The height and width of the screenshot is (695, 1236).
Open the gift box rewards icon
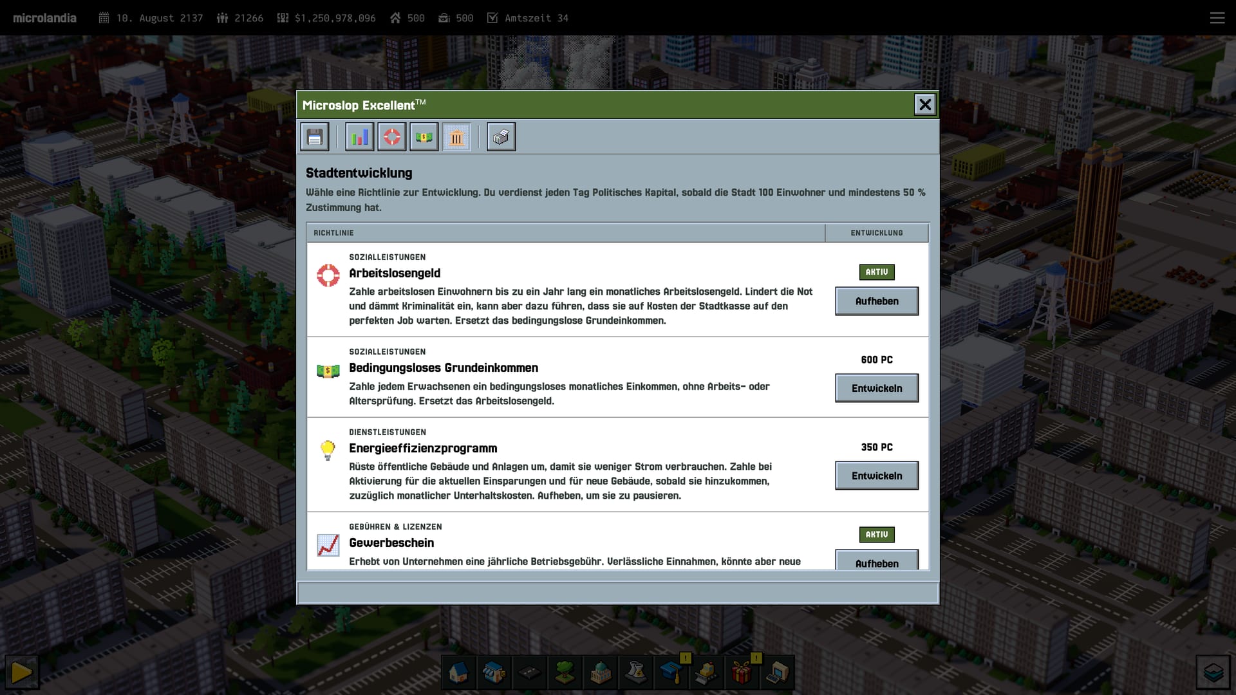coord(742,673)
